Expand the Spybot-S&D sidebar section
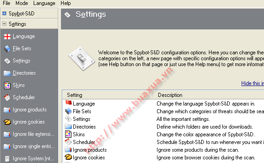 click(5, 13)
